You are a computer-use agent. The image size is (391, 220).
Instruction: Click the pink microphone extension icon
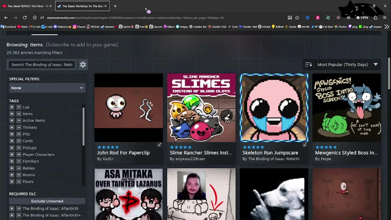coord(318,18)
